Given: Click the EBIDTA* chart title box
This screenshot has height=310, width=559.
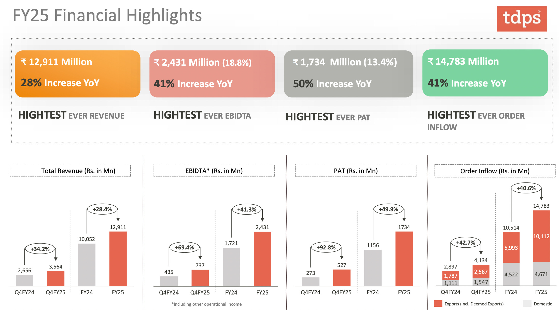Looking at the screenshot, I should coord(214,171).
